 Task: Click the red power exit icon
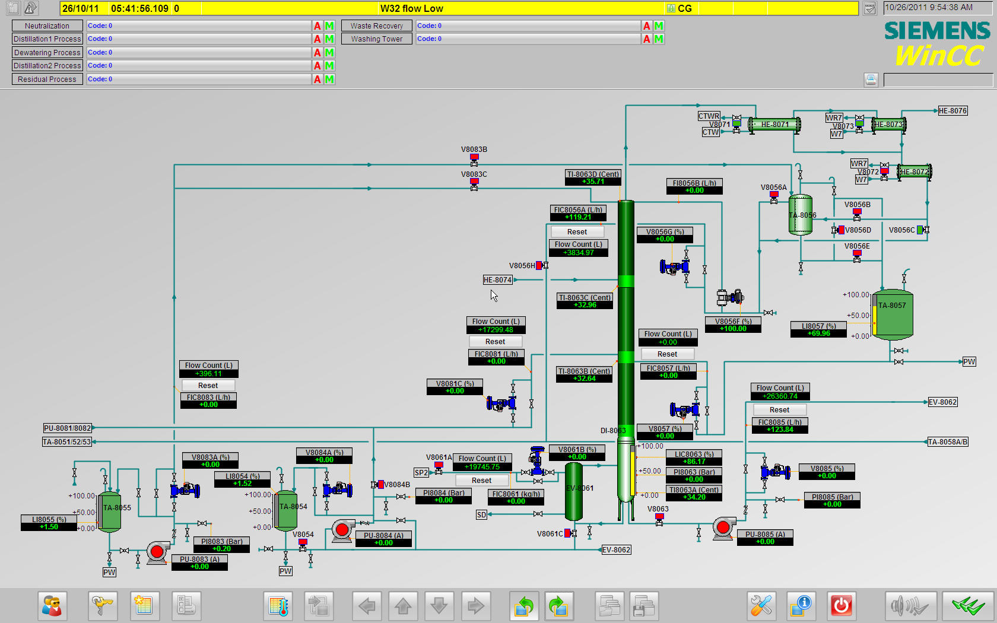click(841, 606)
